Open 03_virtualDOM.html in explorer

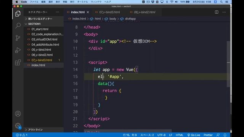[x=43, y=40]
